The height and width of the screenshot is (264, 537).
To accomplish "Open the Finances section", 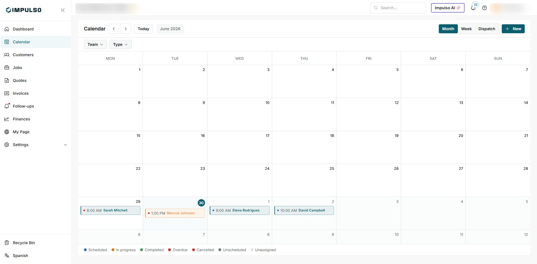I will point(36,119).
